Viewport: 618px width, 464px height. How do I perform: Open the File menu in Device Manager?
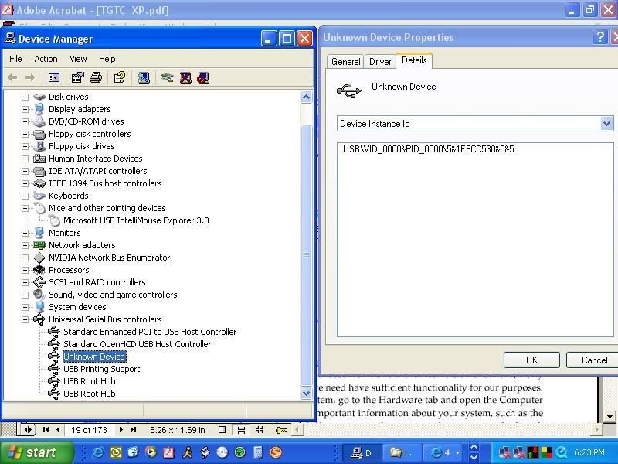[x=15, y=59]
